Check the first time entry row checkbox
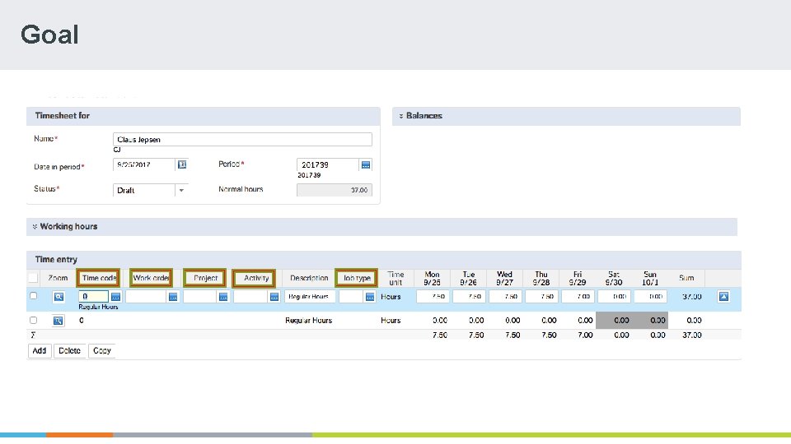The width and height of the screenshot is (791, 444). [33, 296]
